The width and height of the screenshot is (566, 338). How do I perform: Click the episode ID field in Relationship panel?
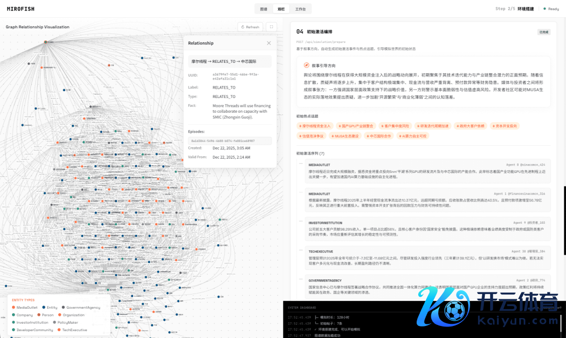point(230,140)
